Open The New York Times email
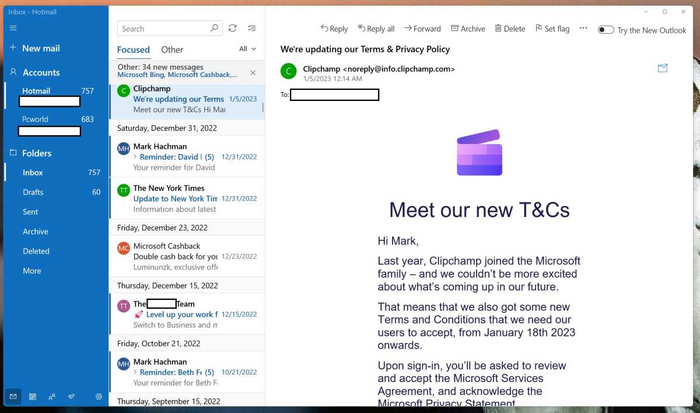Viewport: 700px width, 413px height. coord(187,198)
